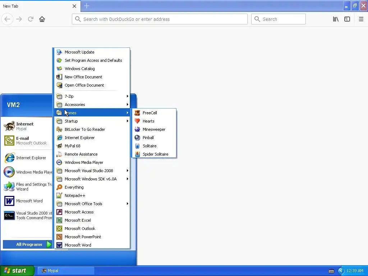Open Internet Explorer in recent programs

coord(27,158)
